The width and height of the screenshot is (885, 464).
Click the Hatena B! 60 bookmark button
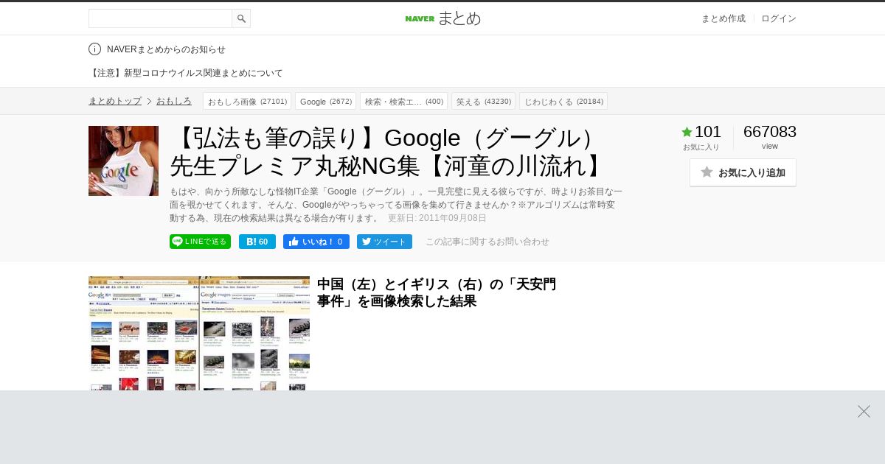coord(257,242)
